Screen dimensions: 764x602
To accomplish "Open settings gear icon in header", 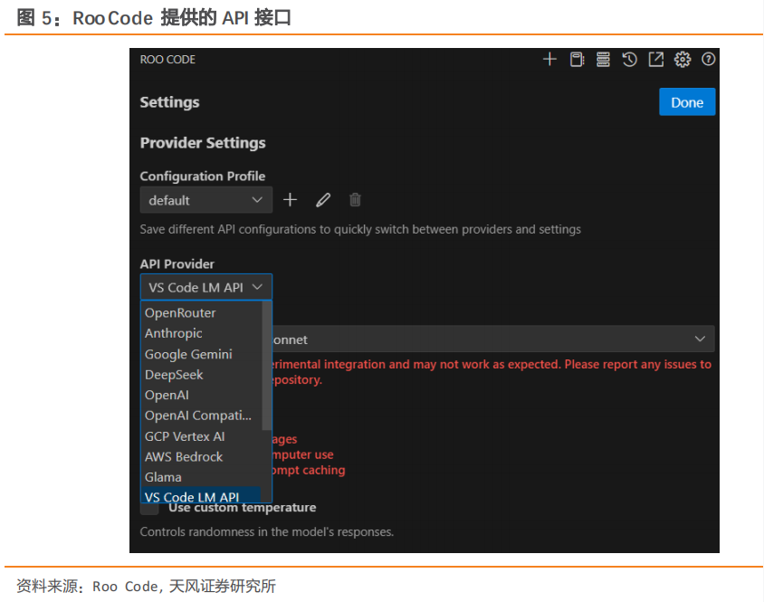I will 683,60.
